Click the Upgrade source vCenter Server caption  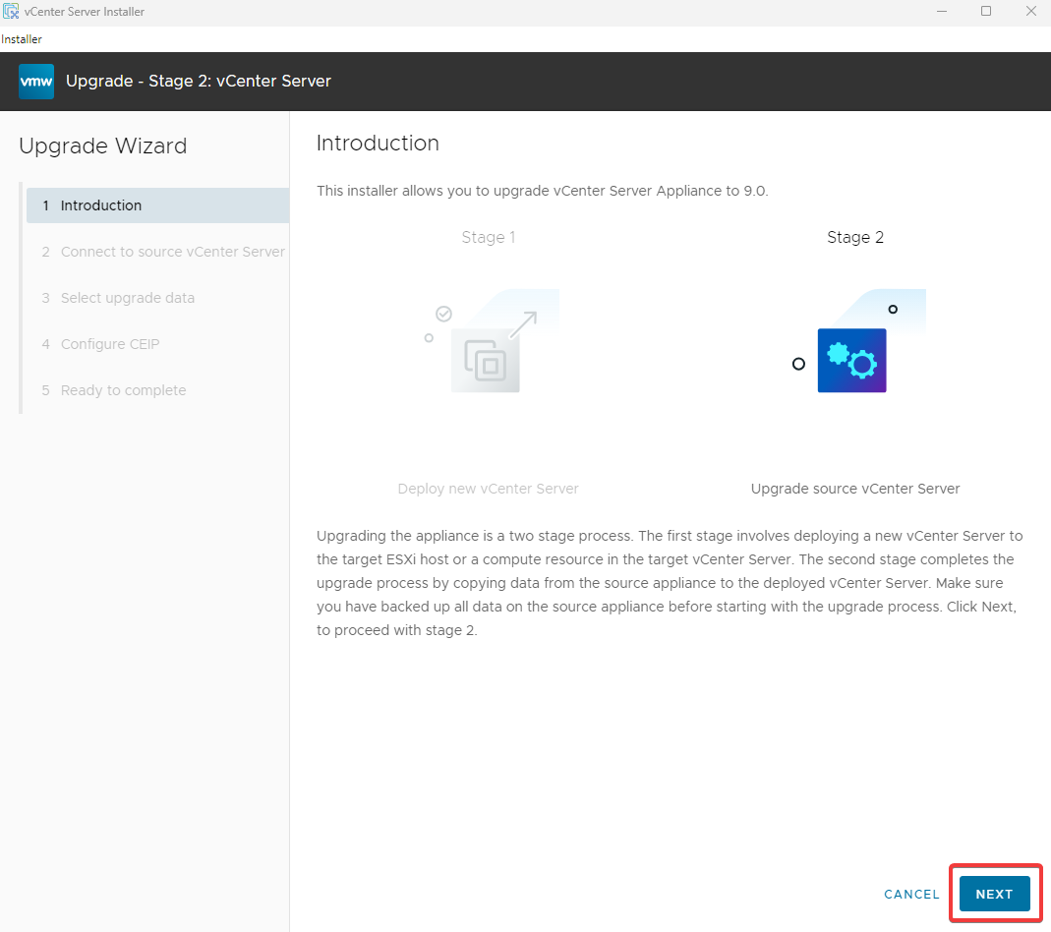[855, 490]
